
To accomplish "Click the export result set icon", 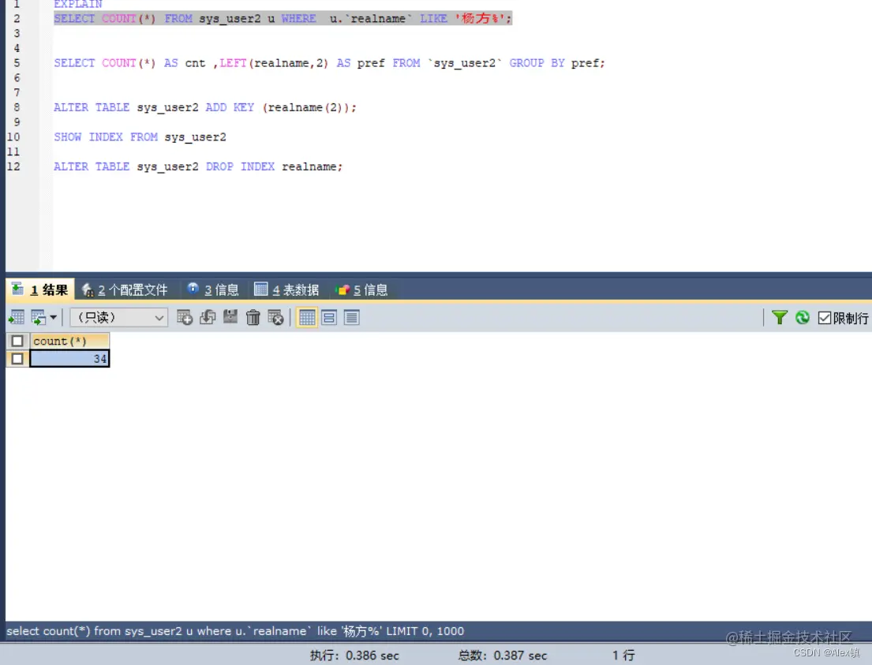I will coord(17,317).
